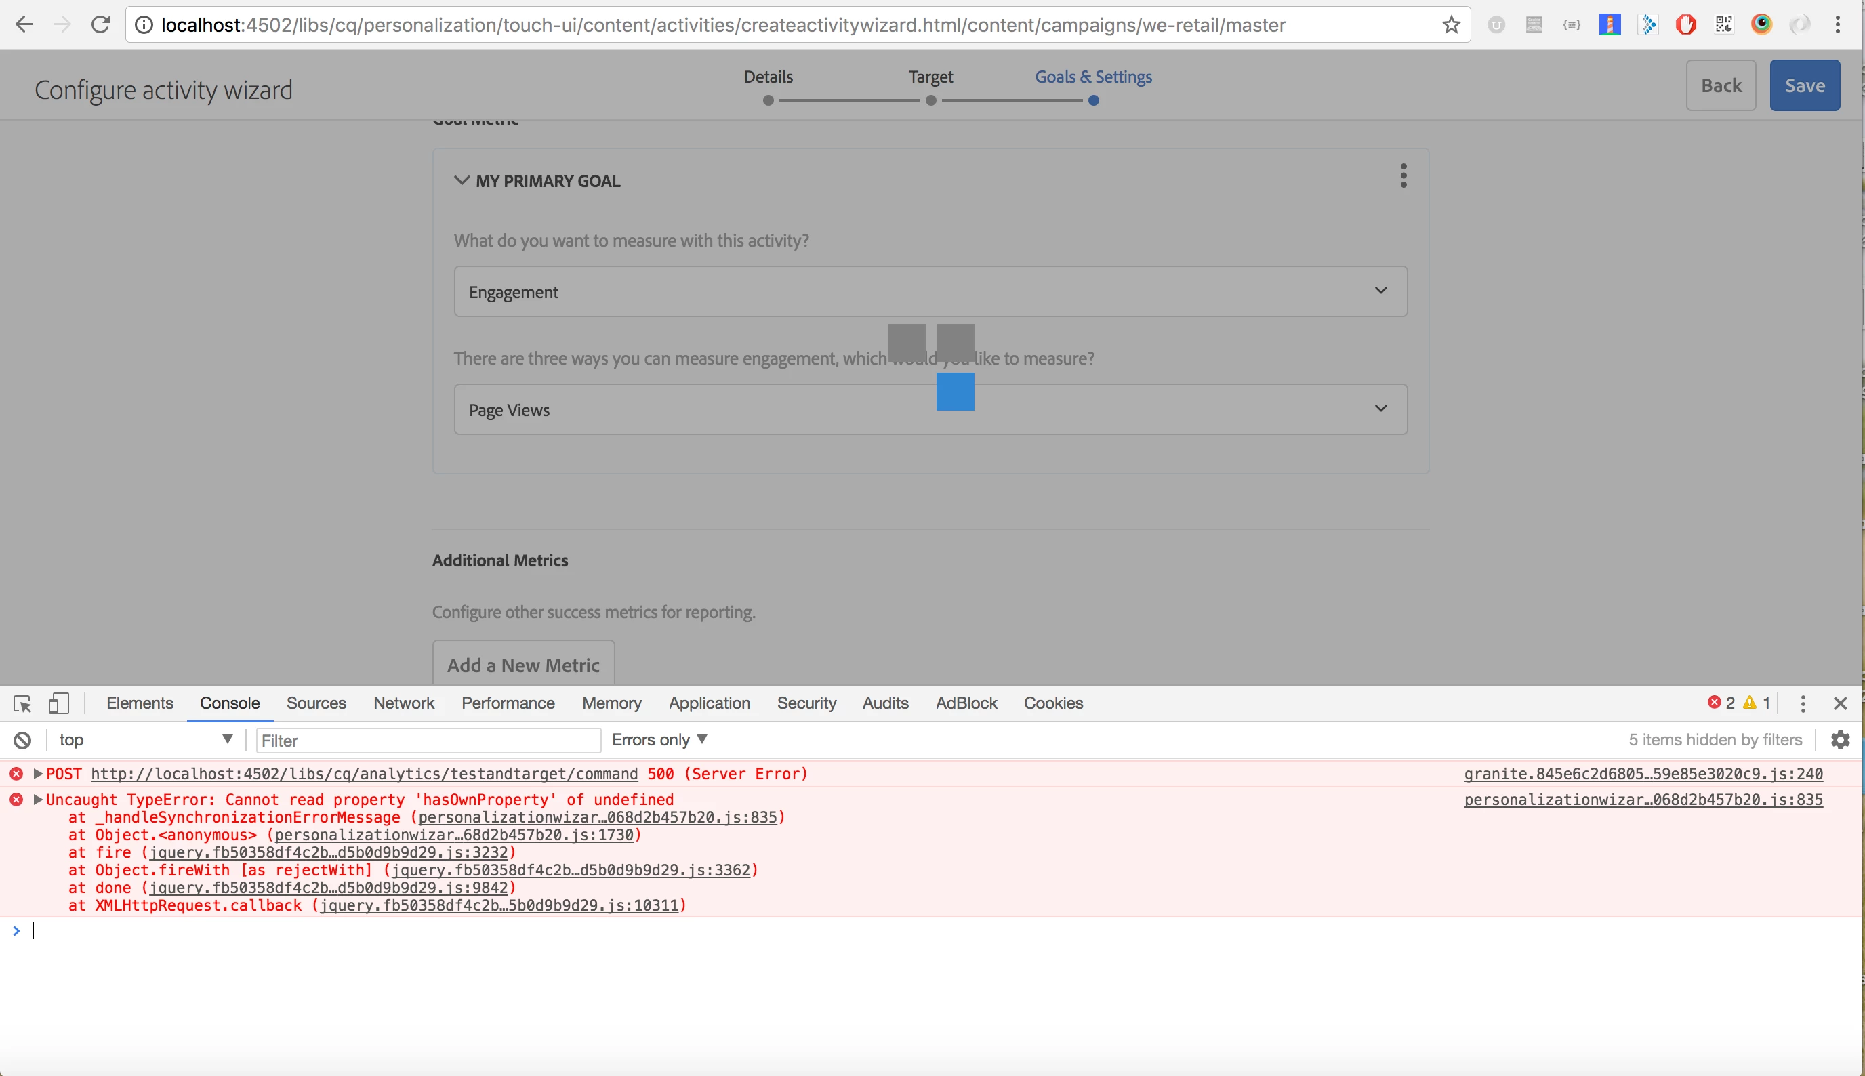Screen dimensions: 1865x1076
Task: Open console settings gear icon
Action: click(1840, 740)
